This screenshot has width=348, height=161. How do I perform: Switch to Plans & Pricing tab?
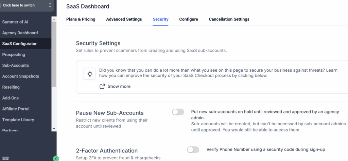[x=81, y=19]
